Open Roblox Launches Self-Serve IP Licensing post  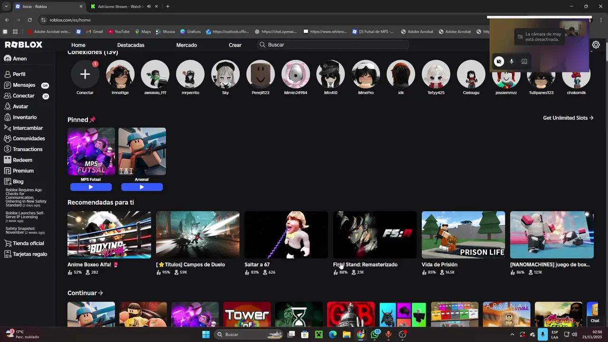[x=25, y=217]
